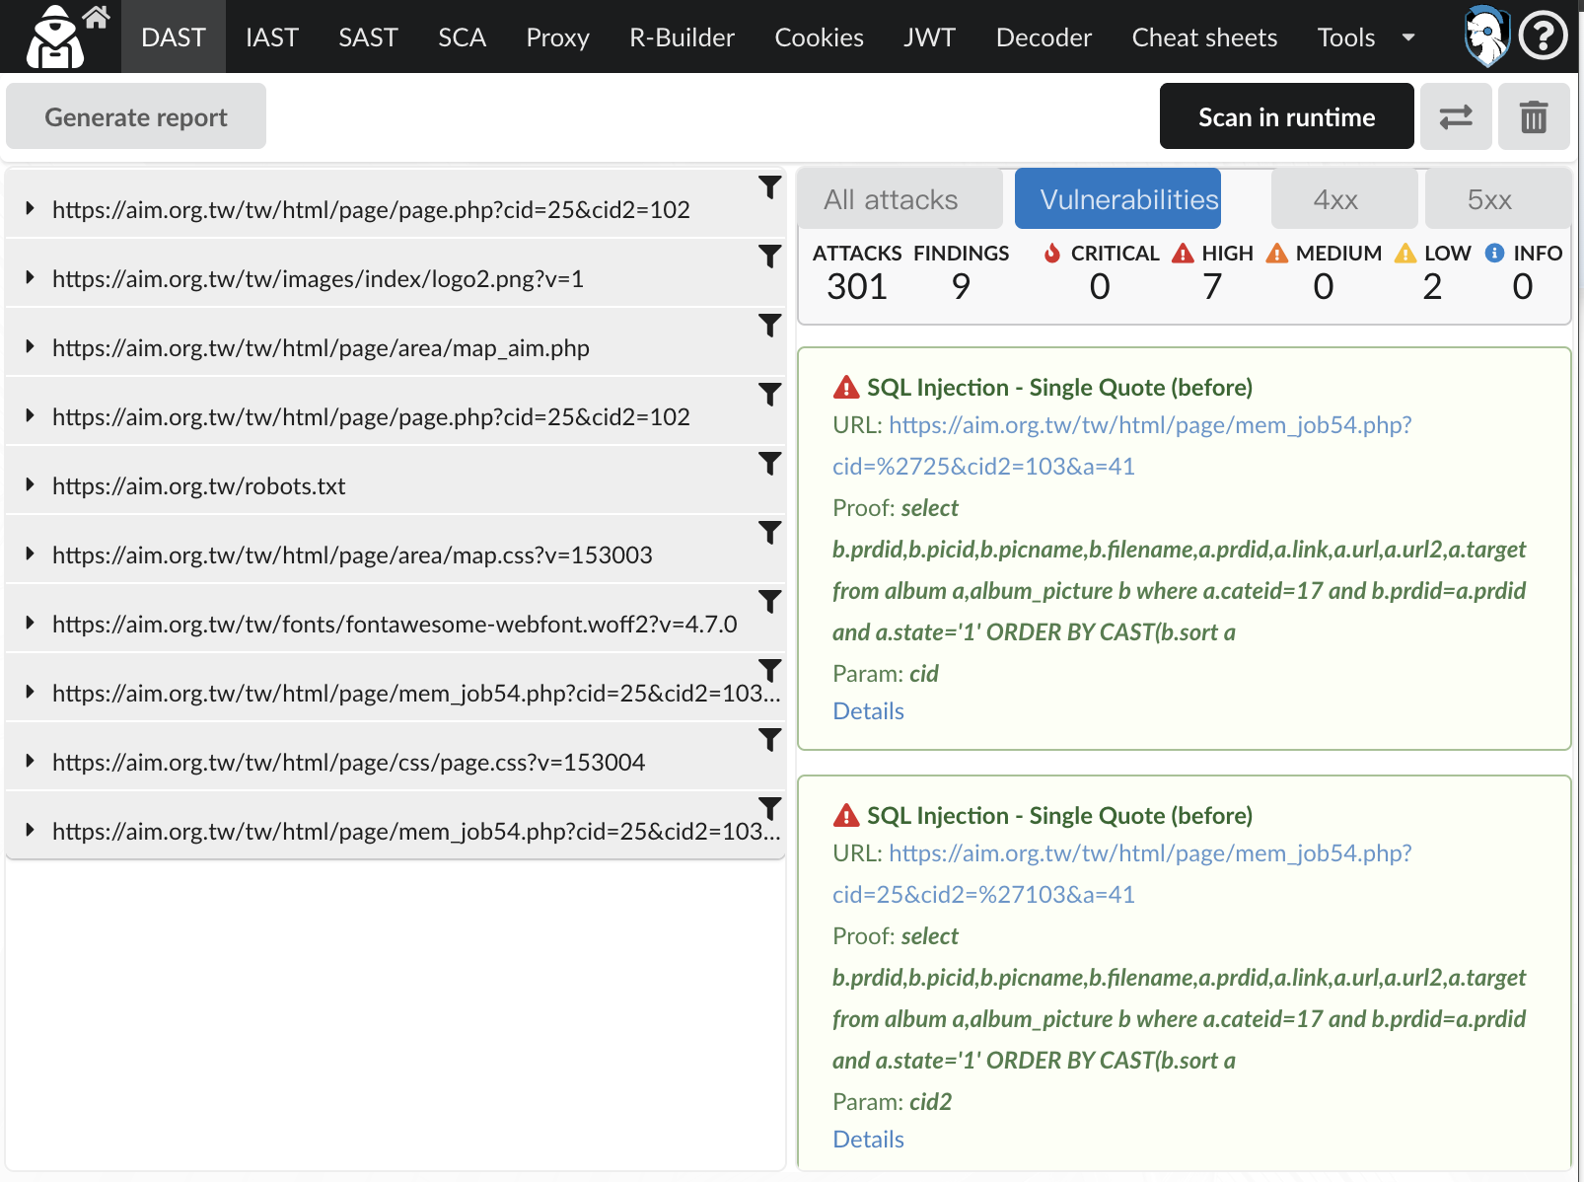Click the Scan in runtime button

pyautogui.click(x=1287, y=116)
